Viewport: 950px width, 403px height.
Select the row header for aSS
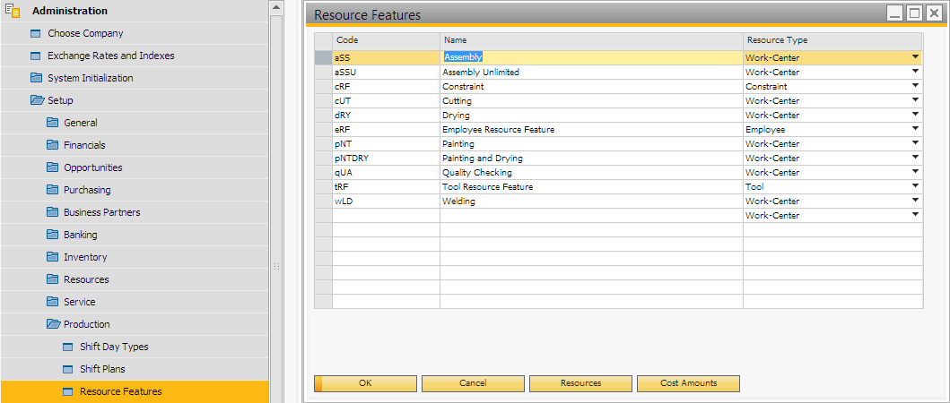(323, 57)
